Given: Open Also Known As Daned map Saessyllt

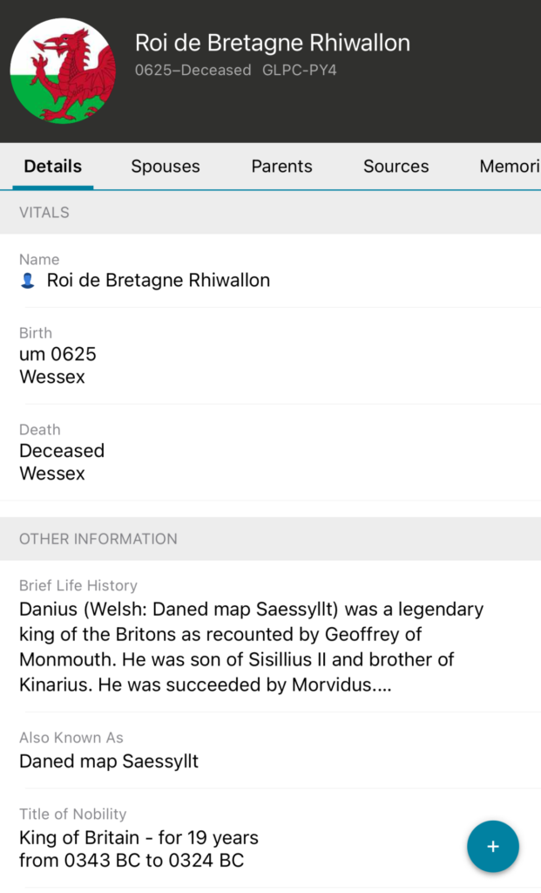Looking at the screenshot, I should (x=109, y=761).
